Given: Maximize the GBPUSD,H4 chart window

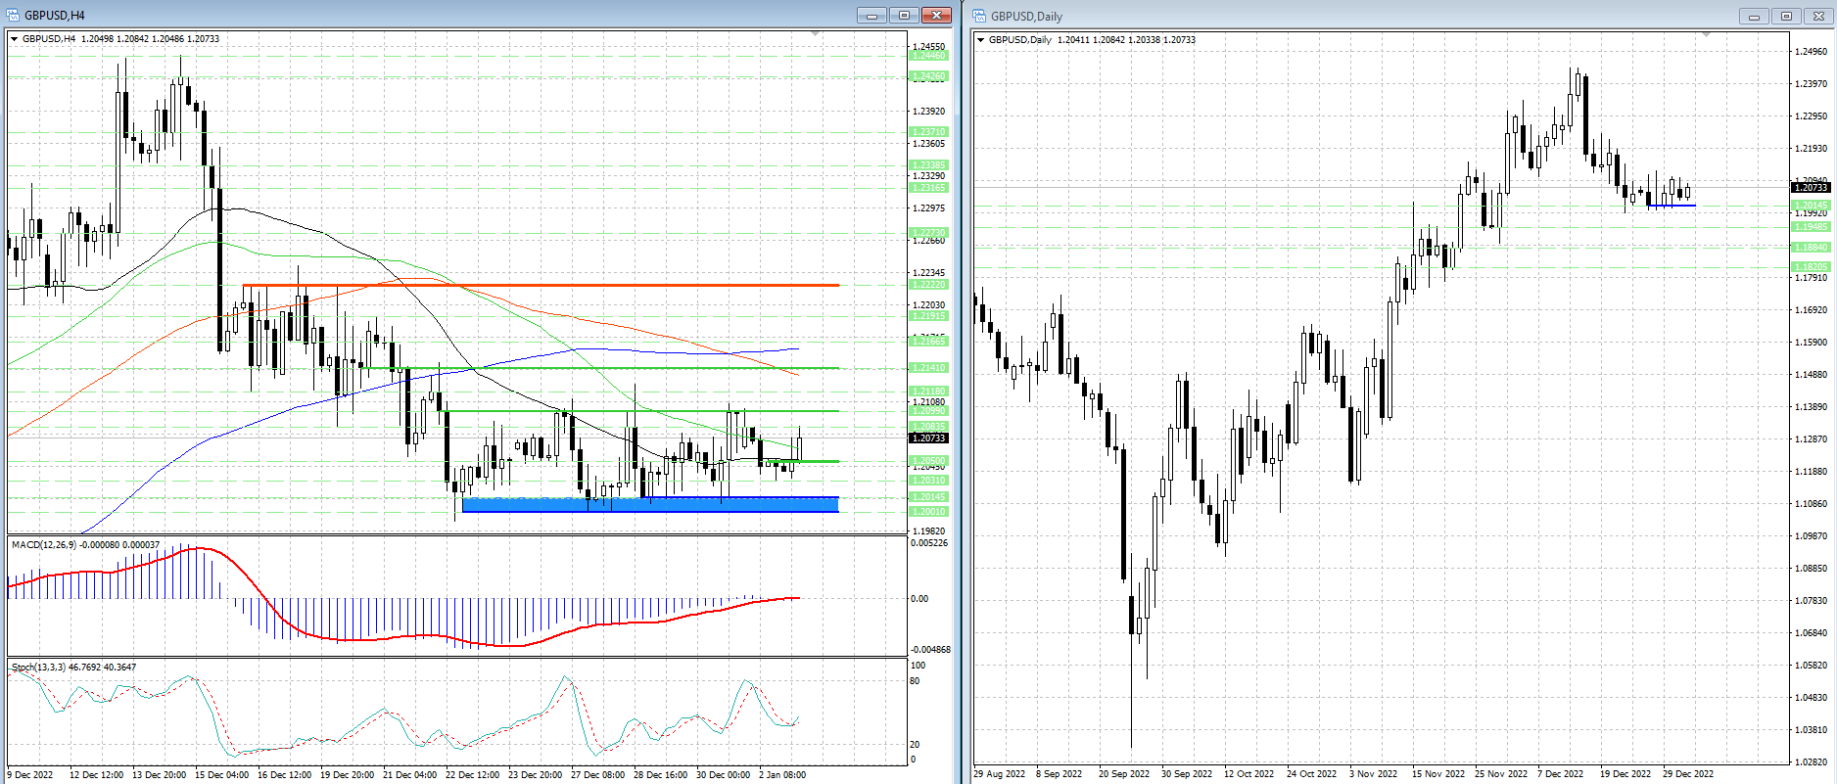Looking at the screenshot, I should 904,15.
